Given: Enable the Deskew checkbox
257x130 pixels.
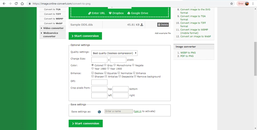Looking at the screenshot, I should [93, 73].
